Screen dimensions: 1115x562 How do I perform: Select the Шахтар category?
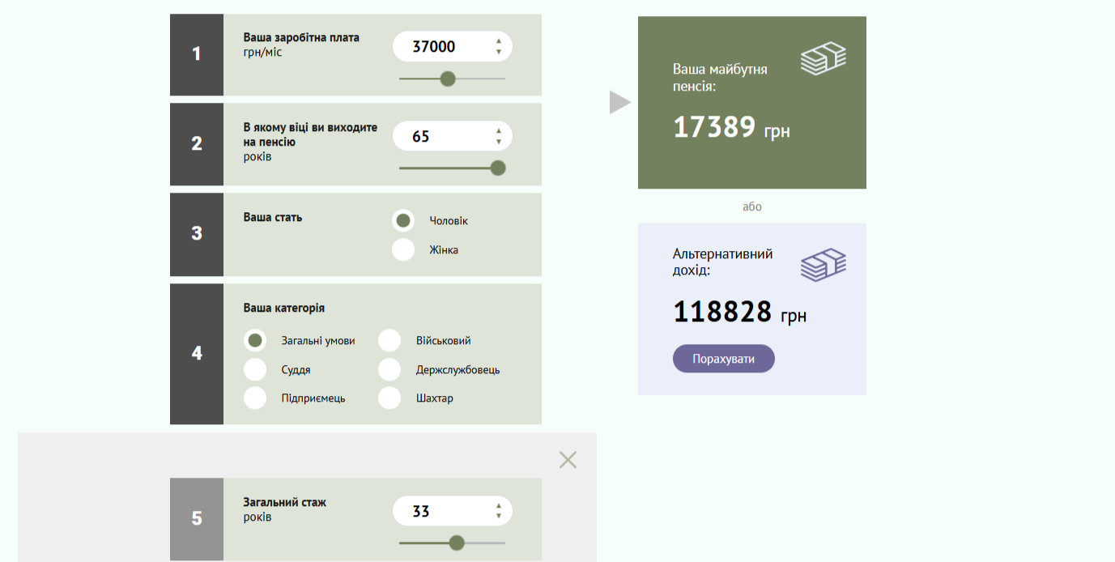tap(389, 398)
